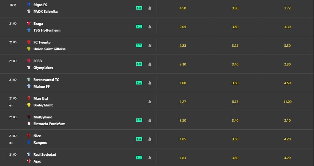Open the Eintracht Frankfurt team link
314x166 pixels.
point(49,124)
